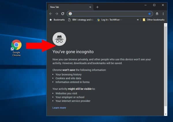Image resolution: width=173 pixels, height=122 pixels.
Task: Minimize the Chrome window
Action: pos(146,5)
